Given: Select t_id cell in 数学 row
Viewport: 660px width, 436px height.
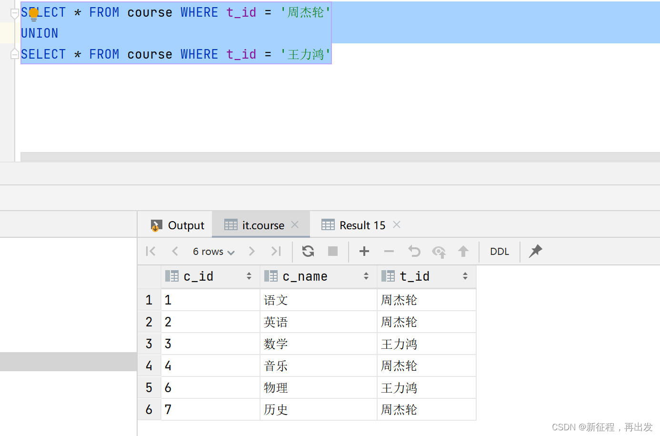Looking at the screenshot, I should coord(427,344).
